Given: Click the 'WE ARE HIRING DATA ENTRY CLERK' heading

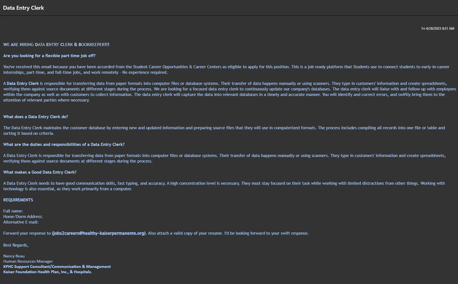Looking at the screenshot, I should click(56, 45).
